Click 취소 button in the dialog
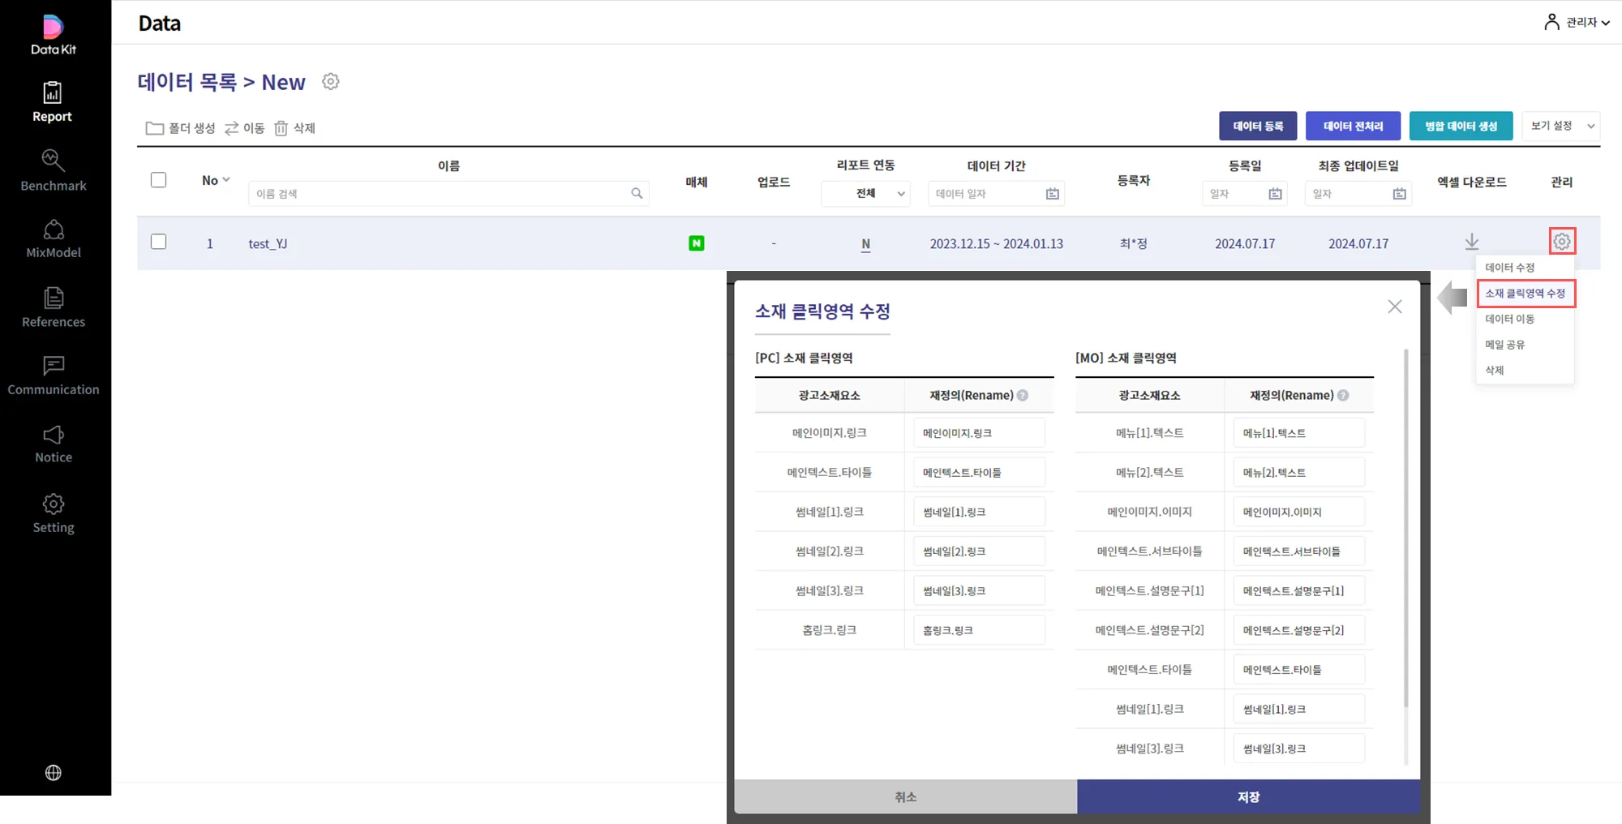Screen dimensions: 1622x824 tap(906, 796)
